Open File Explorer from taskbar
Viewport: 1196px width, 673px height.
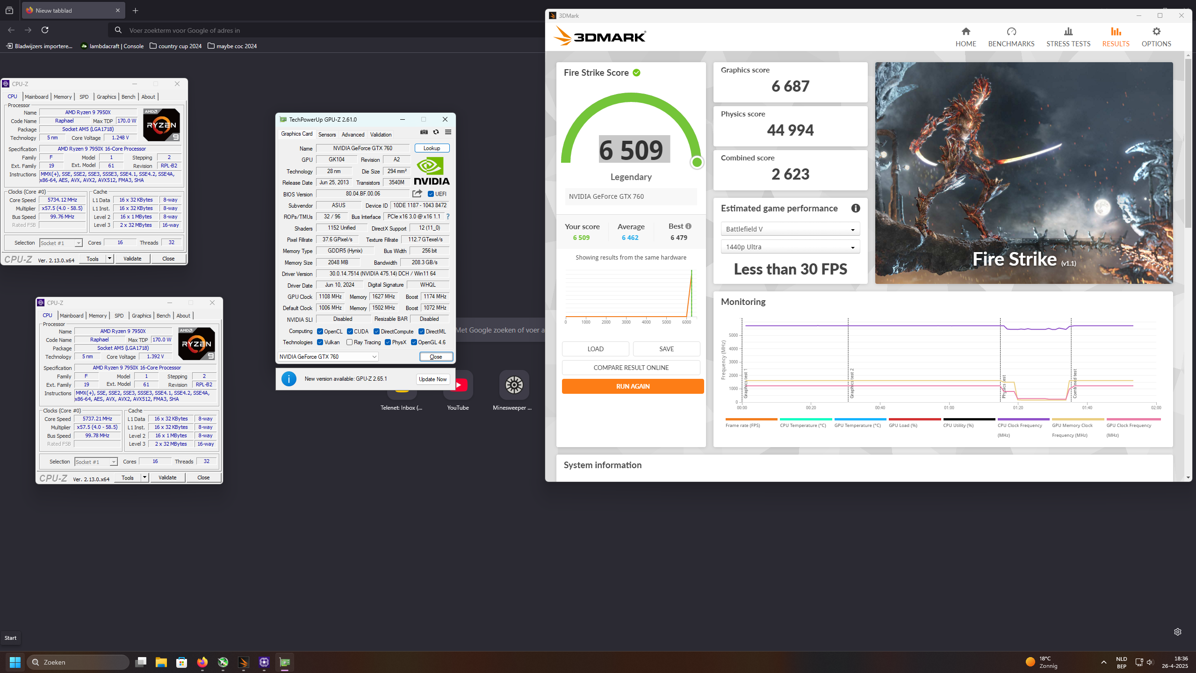point(161,662)
